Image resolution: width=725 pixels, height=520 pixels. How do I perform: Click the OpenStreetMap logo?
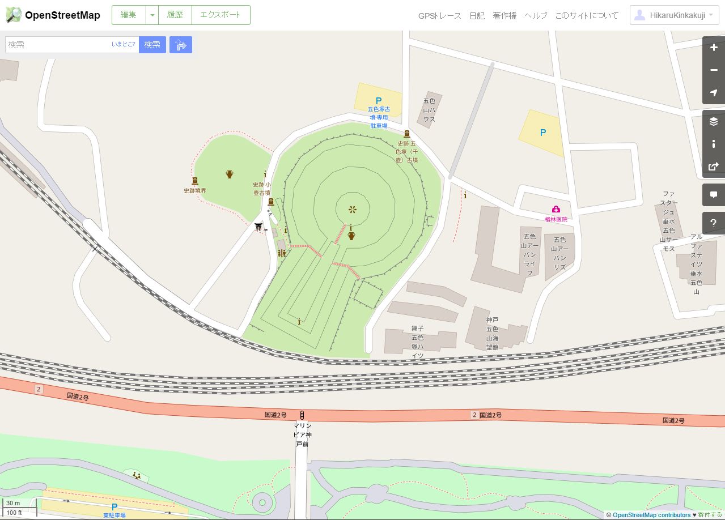point(53,15)
